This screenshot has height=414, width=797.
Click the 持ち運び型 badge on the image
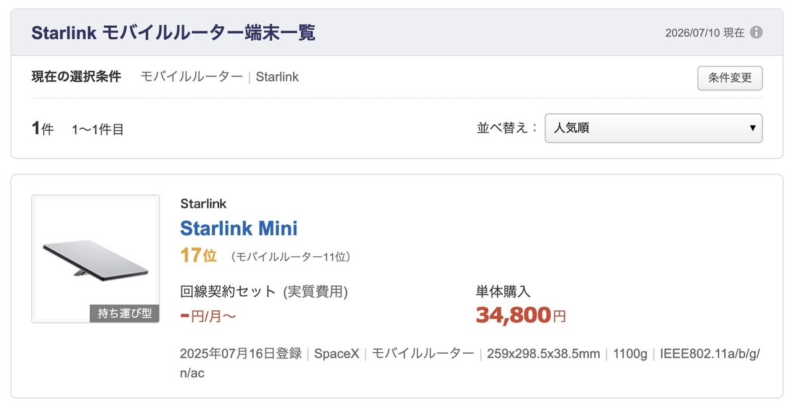(124, 314)
